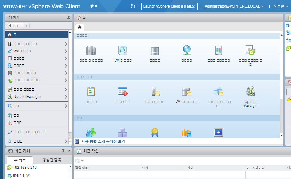This screenshot has height=179, width=291.
Task: Sort by the 이니시에이터 column header
Action: pos(265,168)
